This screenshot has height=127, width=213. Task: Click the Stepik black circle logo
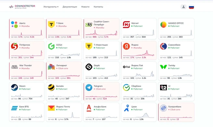pyautogui.click(x=89, y=67)
